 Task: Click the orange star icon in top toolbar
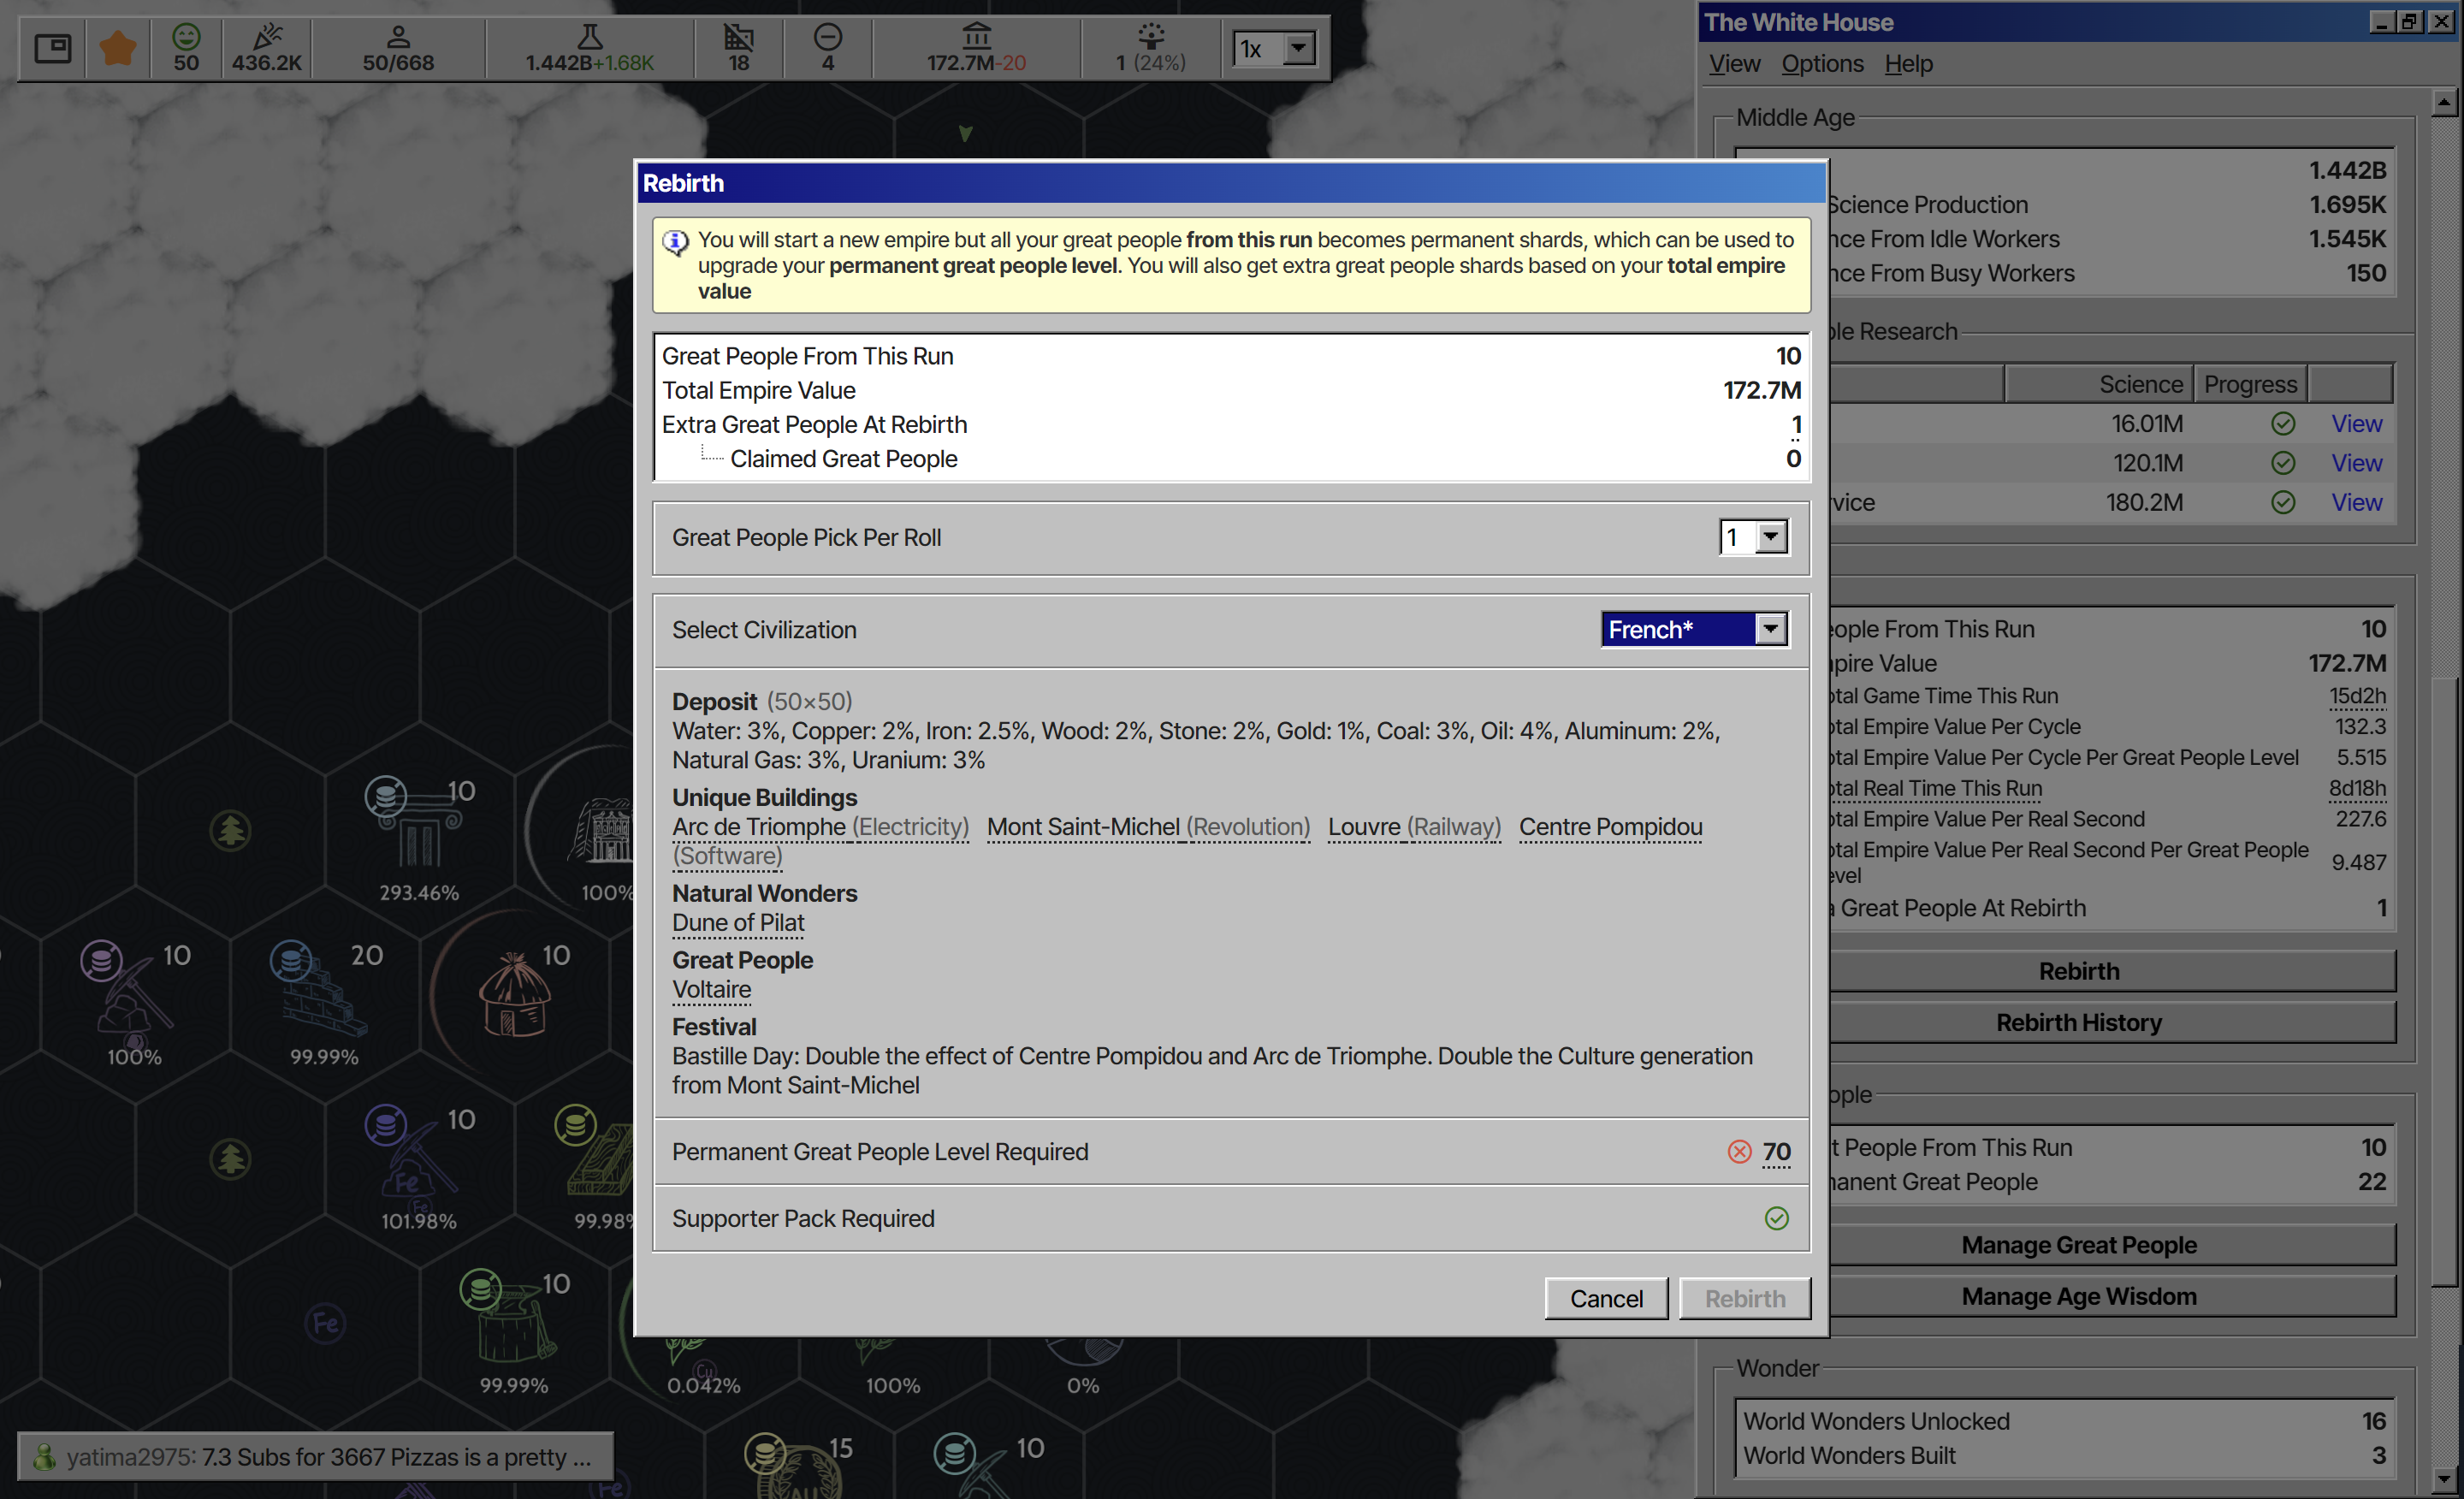[117, 48]
